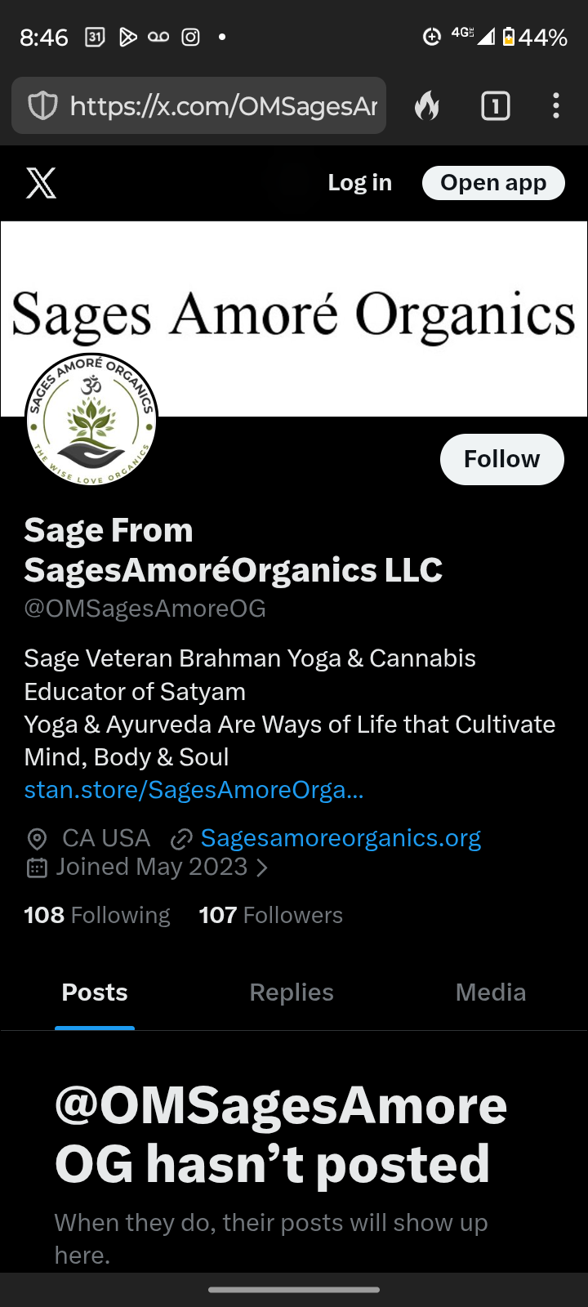The image size is (588, 1307).
Task: Expand the Joined May 2023 chevron
Action: 261,868
